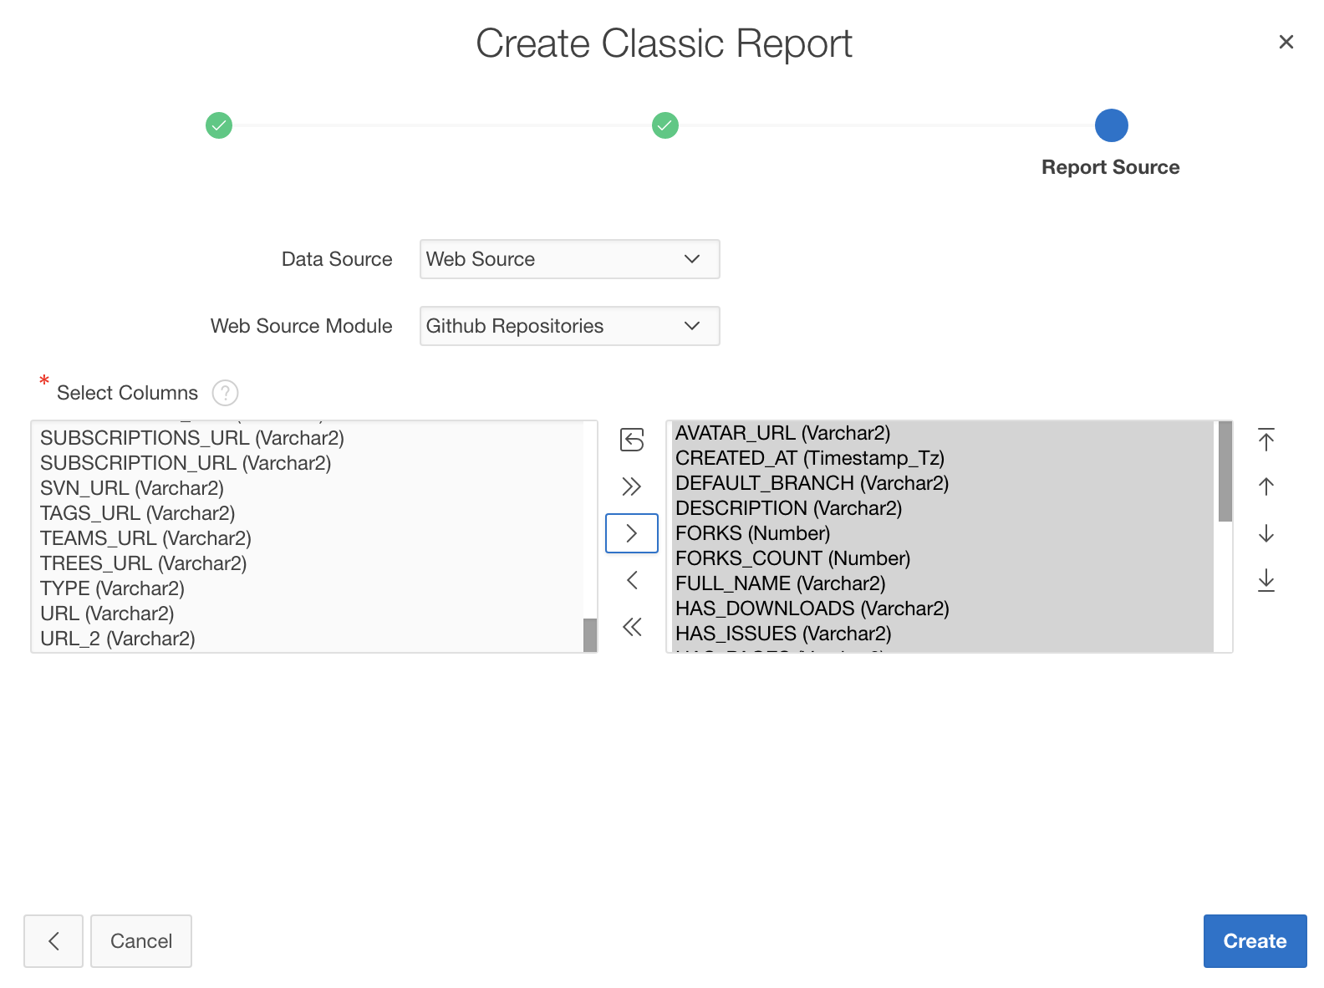1324x988 pixels.
Task: Move selected column Up one position
Action: point(1266,486)
